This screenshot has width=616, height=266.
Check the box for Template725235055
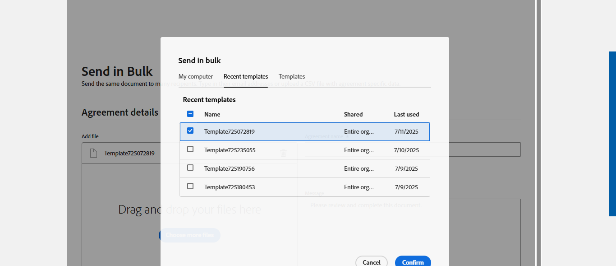(x=190, y=149)
